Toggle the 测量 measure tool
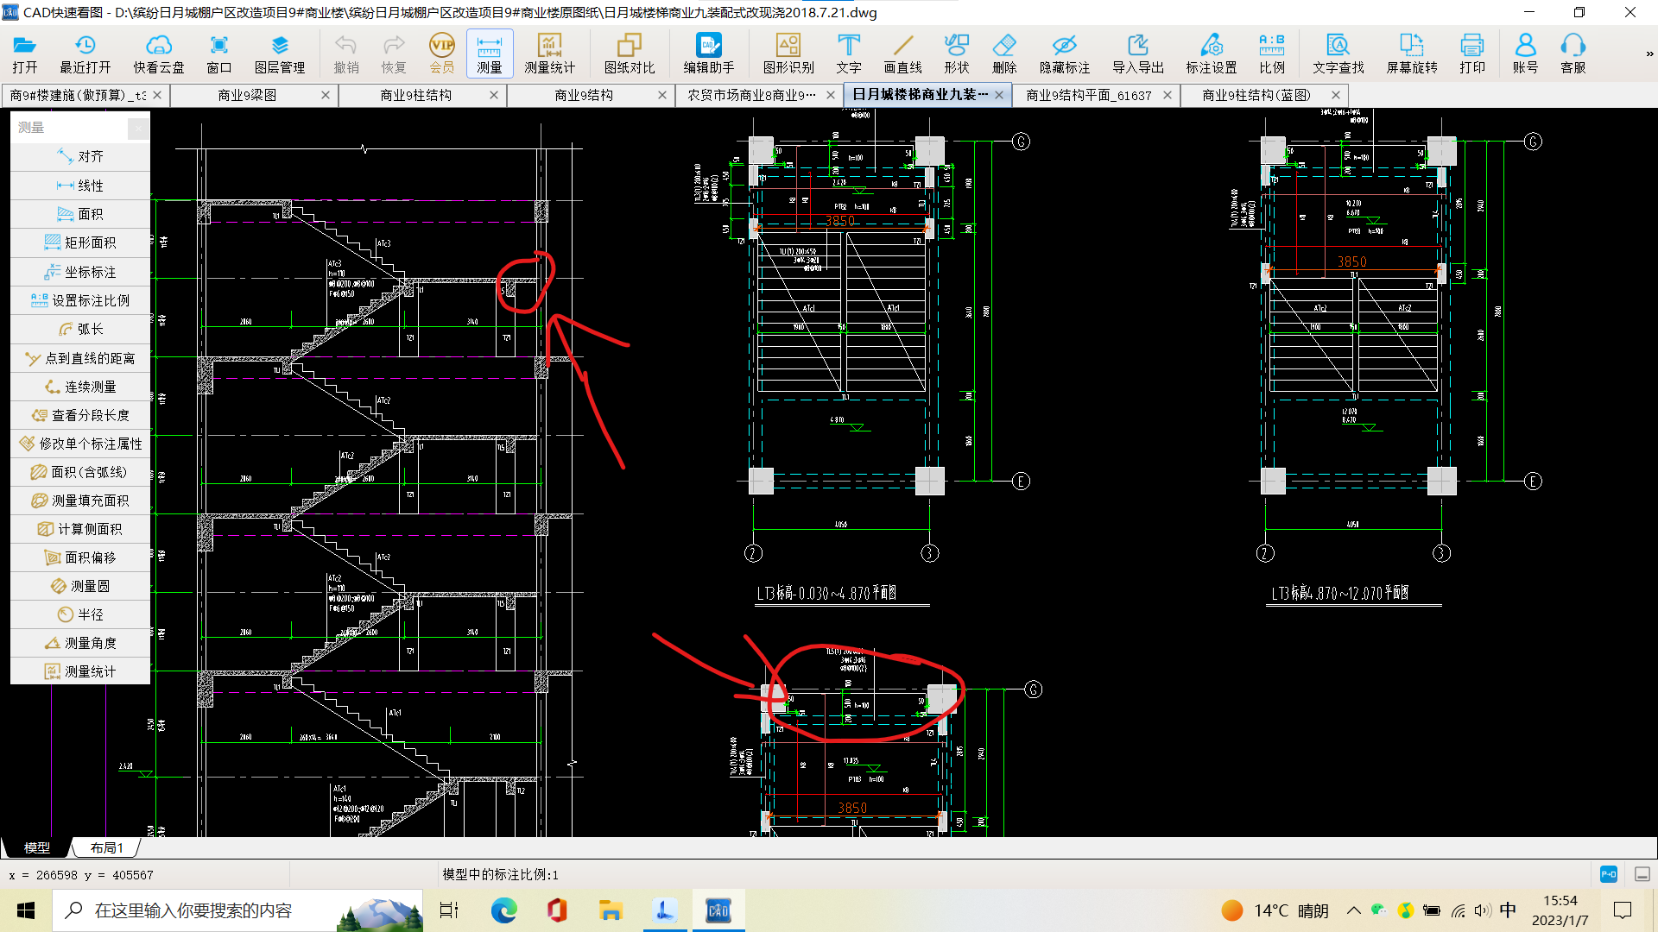The height and width of the screenshot is (932, 1658). point(490,54)
